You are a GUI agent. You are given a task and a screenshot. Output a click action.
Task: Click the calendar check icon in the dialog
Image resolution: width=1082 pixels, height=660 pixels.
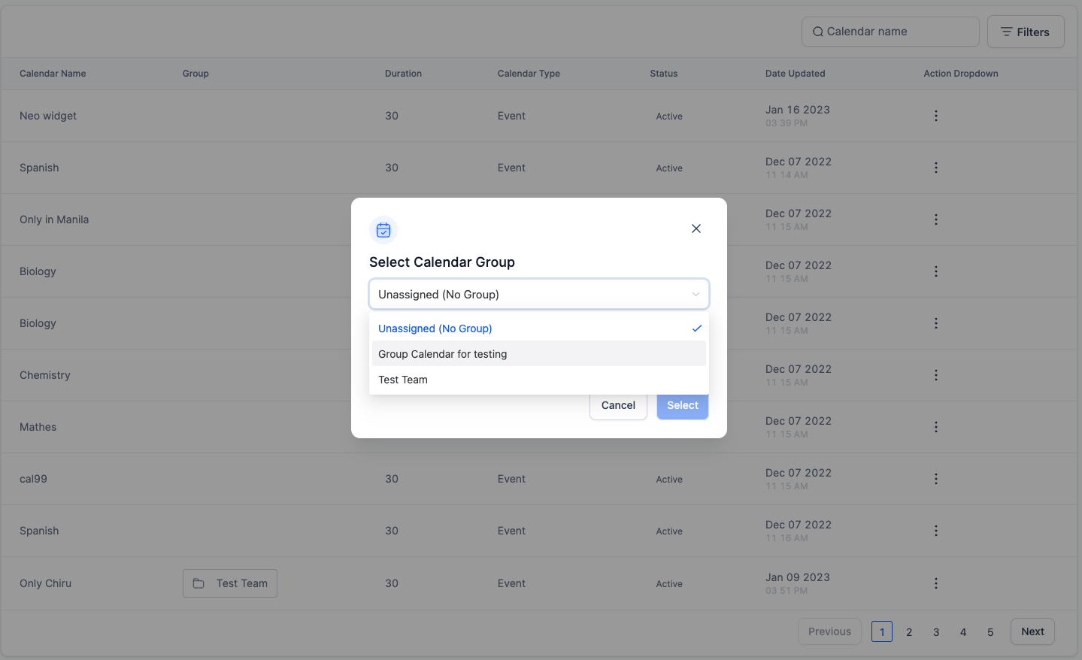point(383,230)
